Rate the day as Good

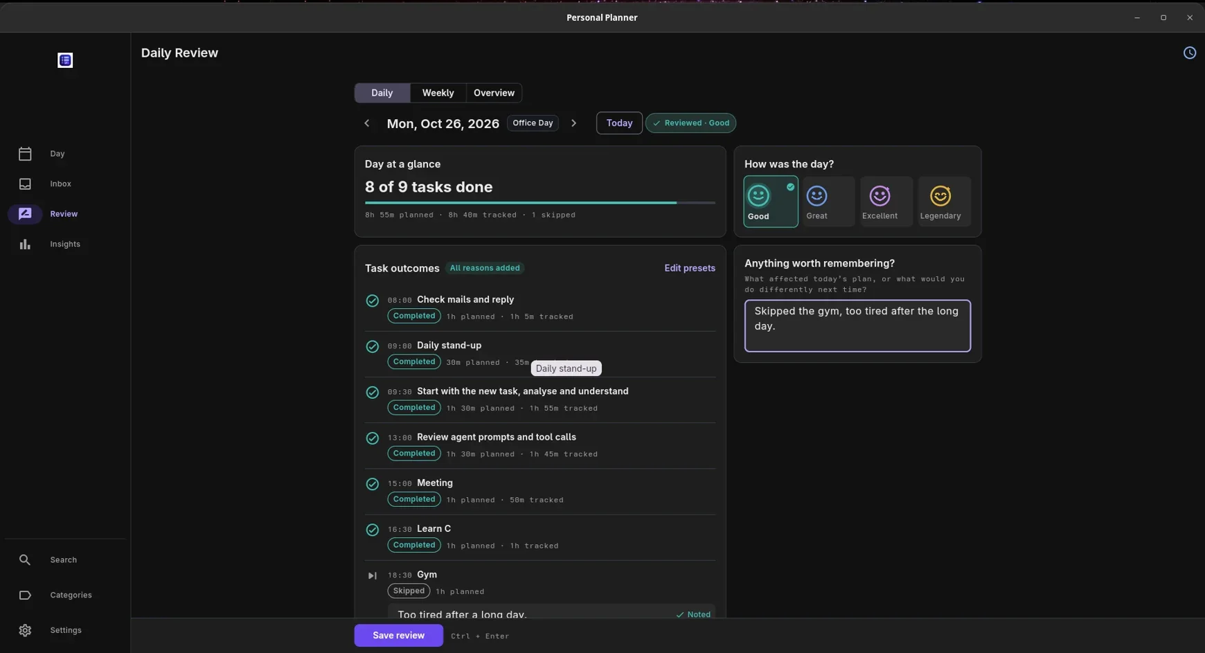coord(771,202)
